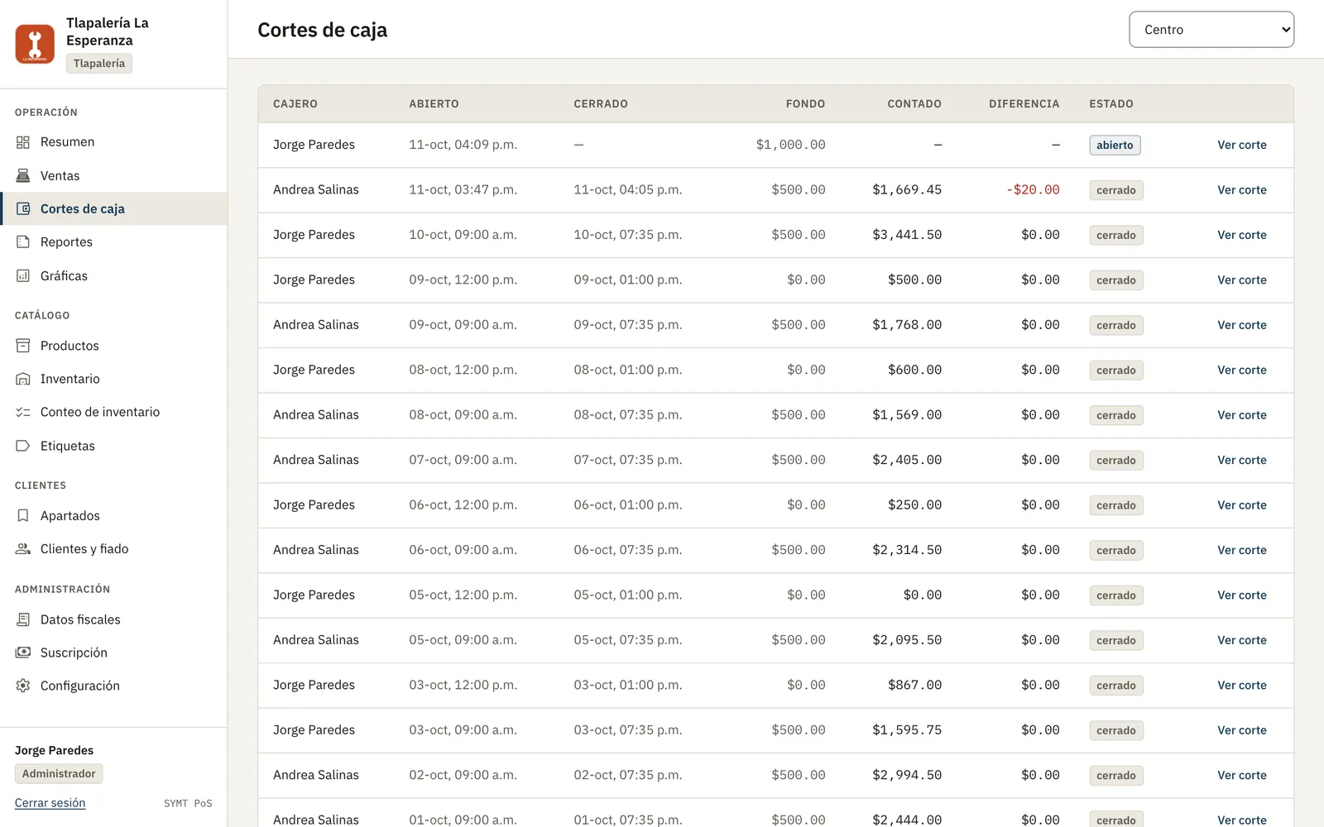Click the Inventario warehouse icon
The height and width of the screenshot is (827, 1324).
point(23,379)
